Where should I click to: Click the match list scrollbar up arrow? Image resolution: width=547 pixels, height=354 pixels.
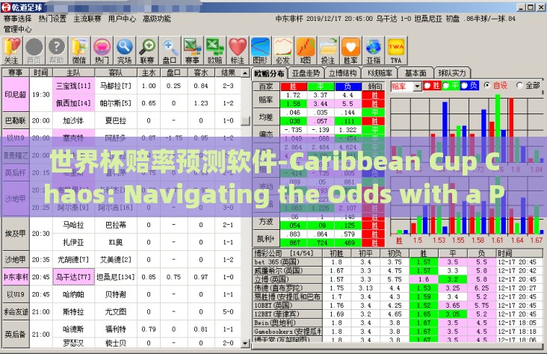pyautogui.click(x=245, y=73)
